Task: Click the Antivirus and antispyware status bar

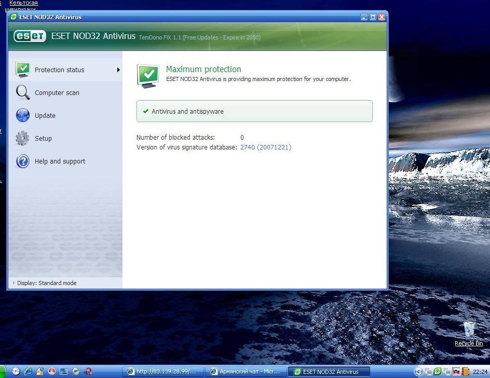Action: coord(254,111)
